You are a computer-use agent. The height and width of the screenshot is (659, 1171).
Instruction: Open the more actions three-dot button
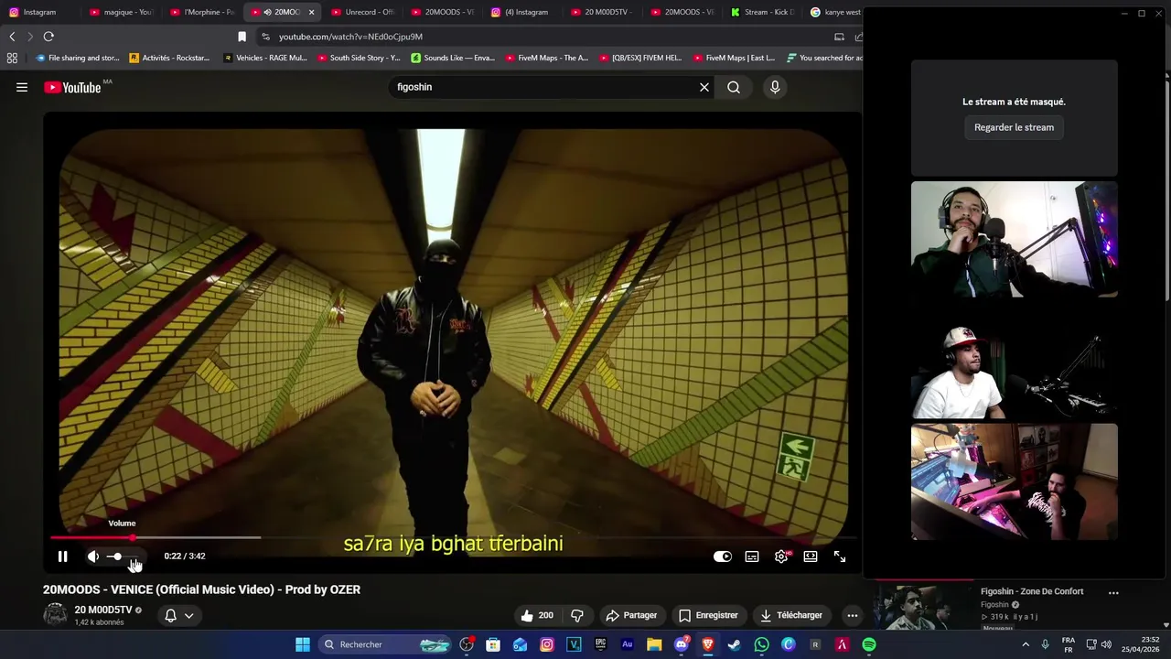point(852,615)
